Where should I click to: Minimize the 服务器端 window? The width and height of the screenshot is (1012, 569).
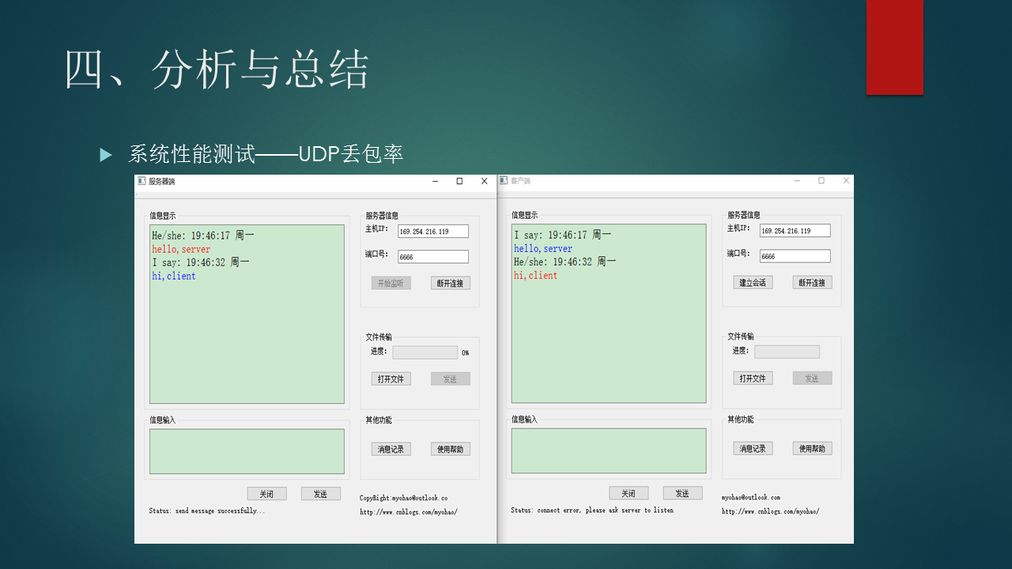[435, 181]
